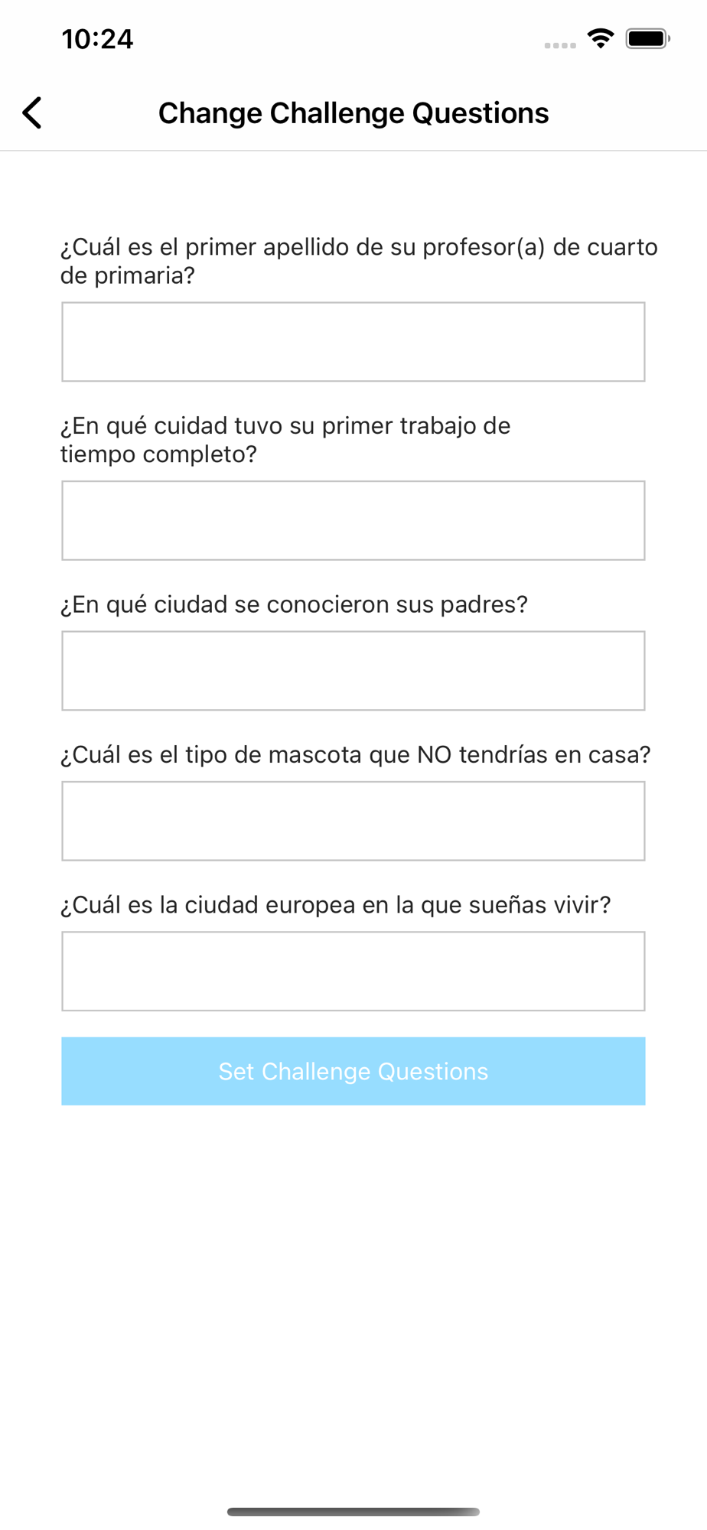
Task: Select the dream European city answer field
Action: coord(353,972)
